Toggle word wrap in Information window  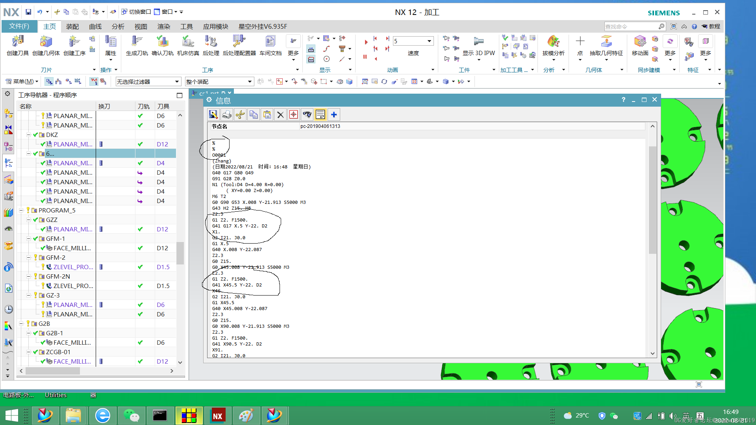pyautogui.click(x=321, y=115)
